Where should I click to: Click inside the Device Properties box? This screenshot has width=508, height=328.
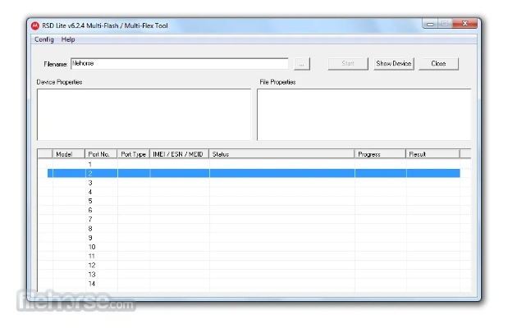pos(144,114)
